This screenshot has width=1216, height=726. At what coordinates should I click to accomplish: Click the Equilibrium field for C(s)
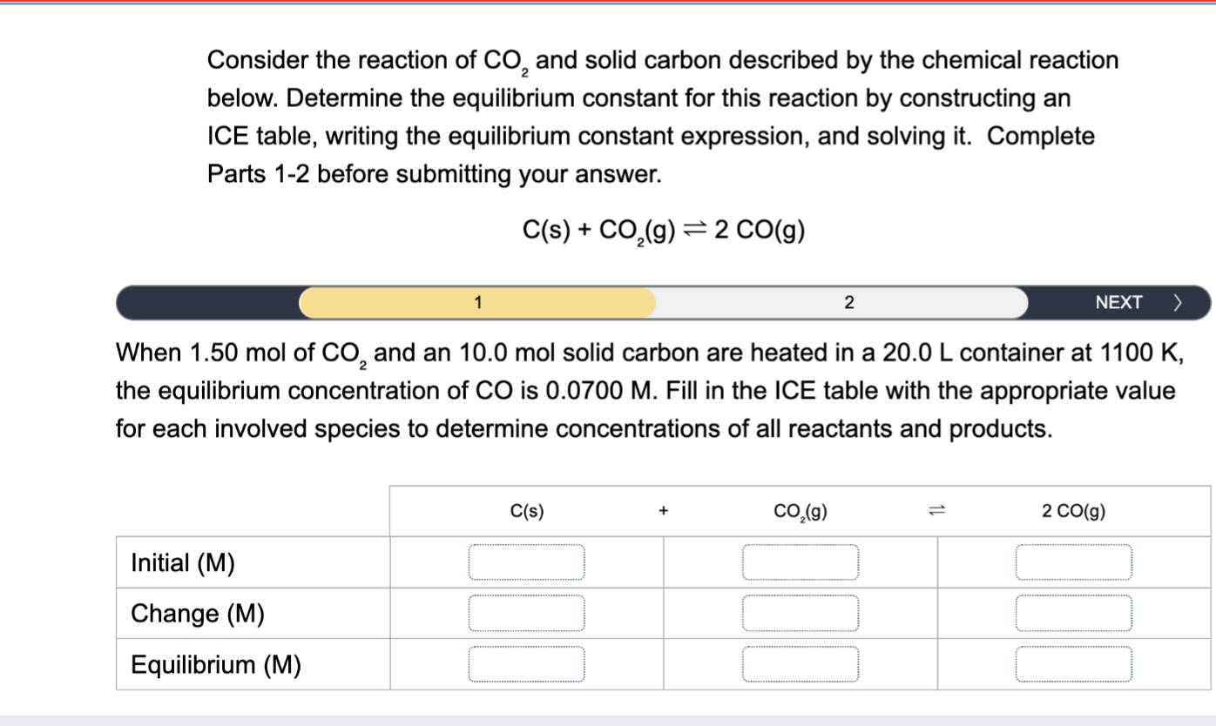coord(527,663)
